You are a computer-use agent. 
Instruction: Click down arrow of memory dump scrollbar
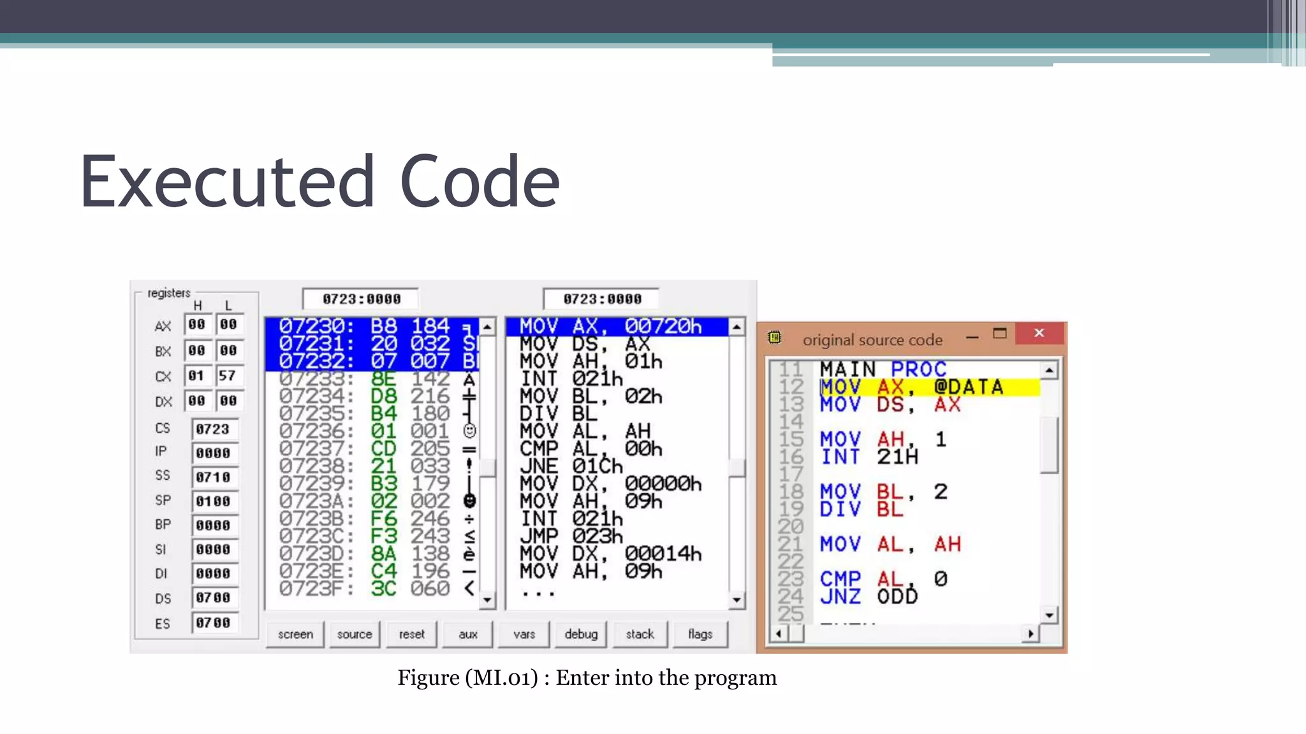coord(487,600)
